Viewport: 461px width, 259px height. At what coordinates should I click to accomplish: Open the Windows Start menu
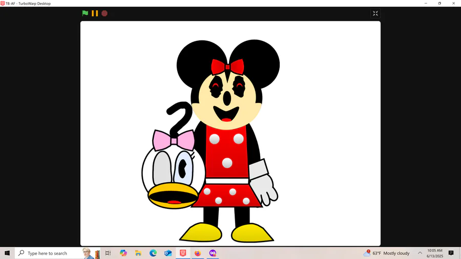[x=7, y=253]
